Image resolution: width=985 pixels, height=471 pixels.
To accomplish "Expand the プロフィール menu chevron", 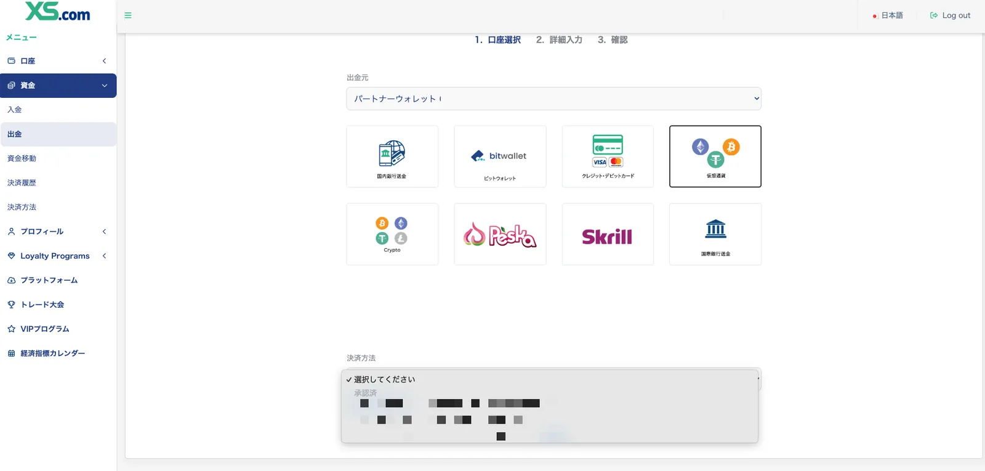I will pos(104,231).
